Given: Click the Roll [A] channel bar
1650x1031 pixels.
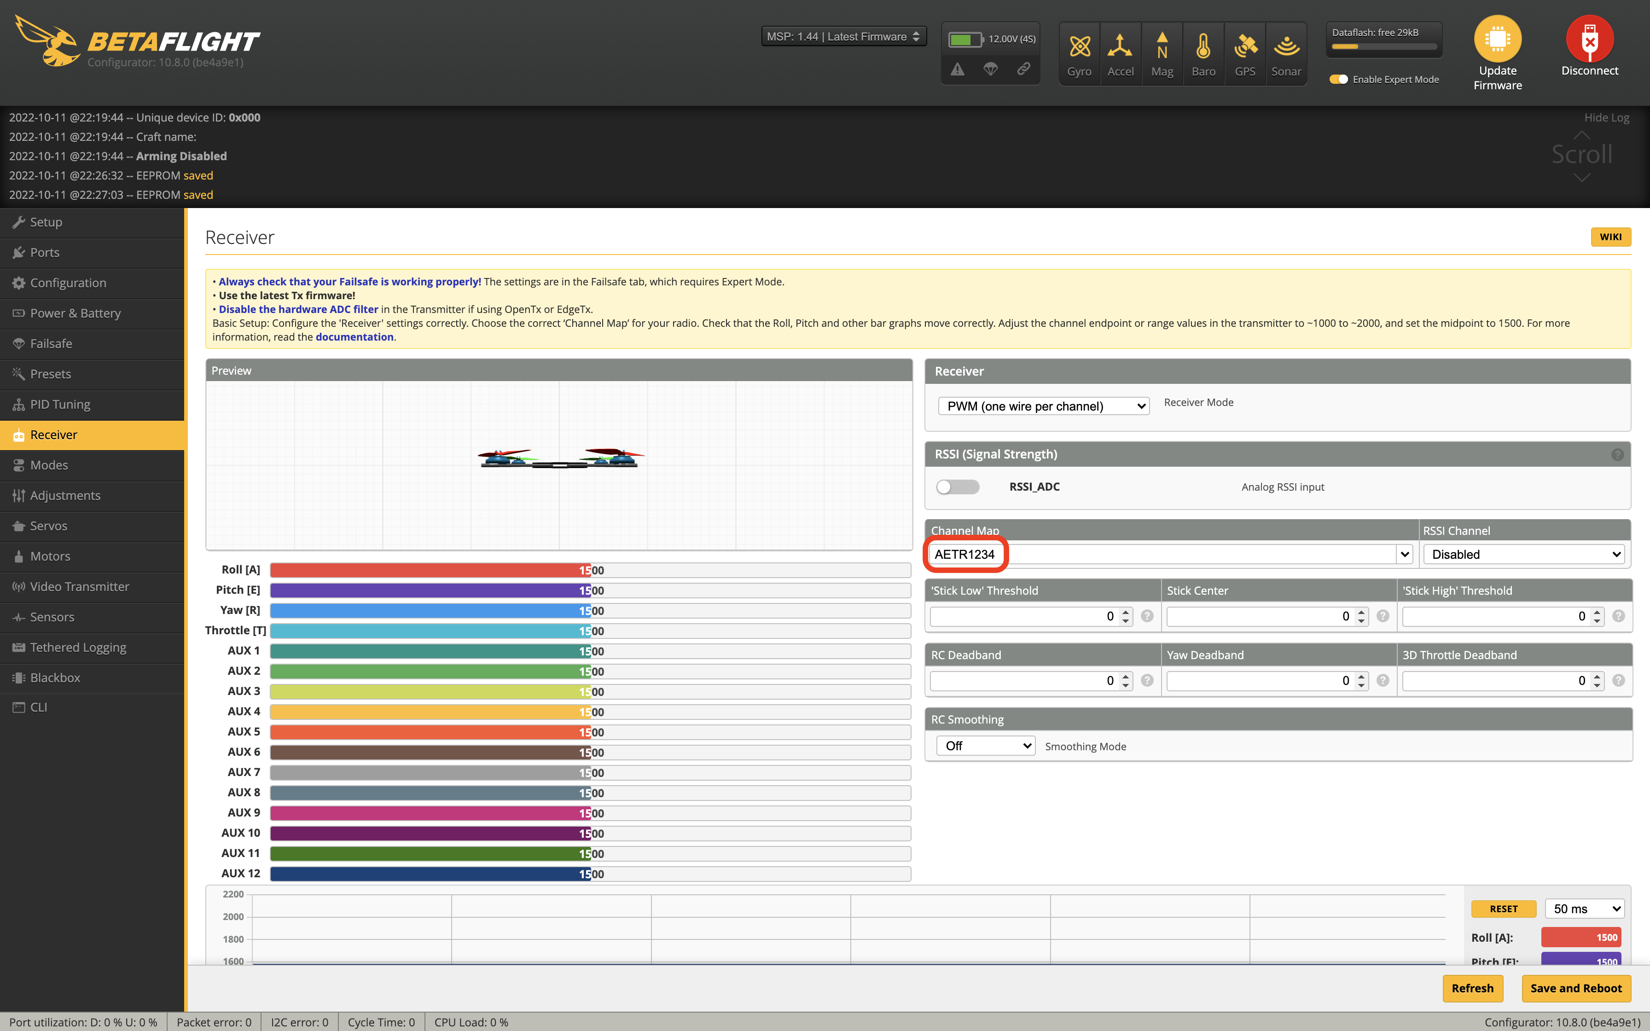Looking at the screenshot, I should (x=590, y=570).
